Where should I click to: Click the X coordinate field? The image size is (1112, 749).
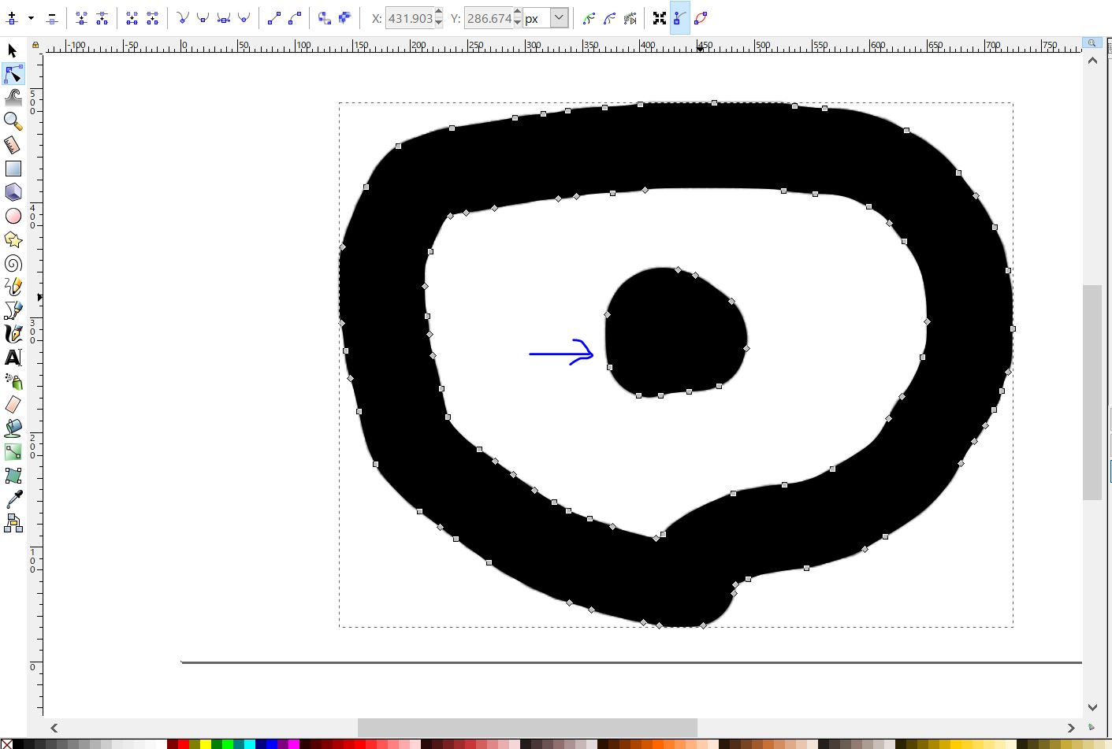click(410, 18)
